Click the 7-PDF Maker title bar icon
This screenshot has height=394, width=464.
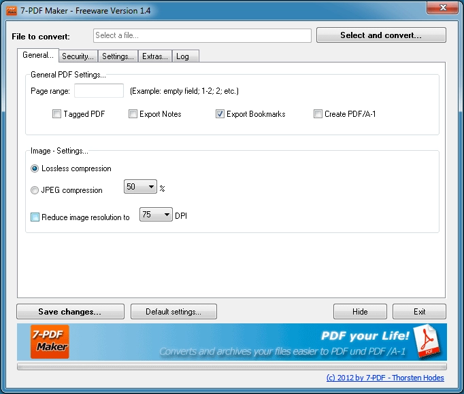tap(12, 11)
